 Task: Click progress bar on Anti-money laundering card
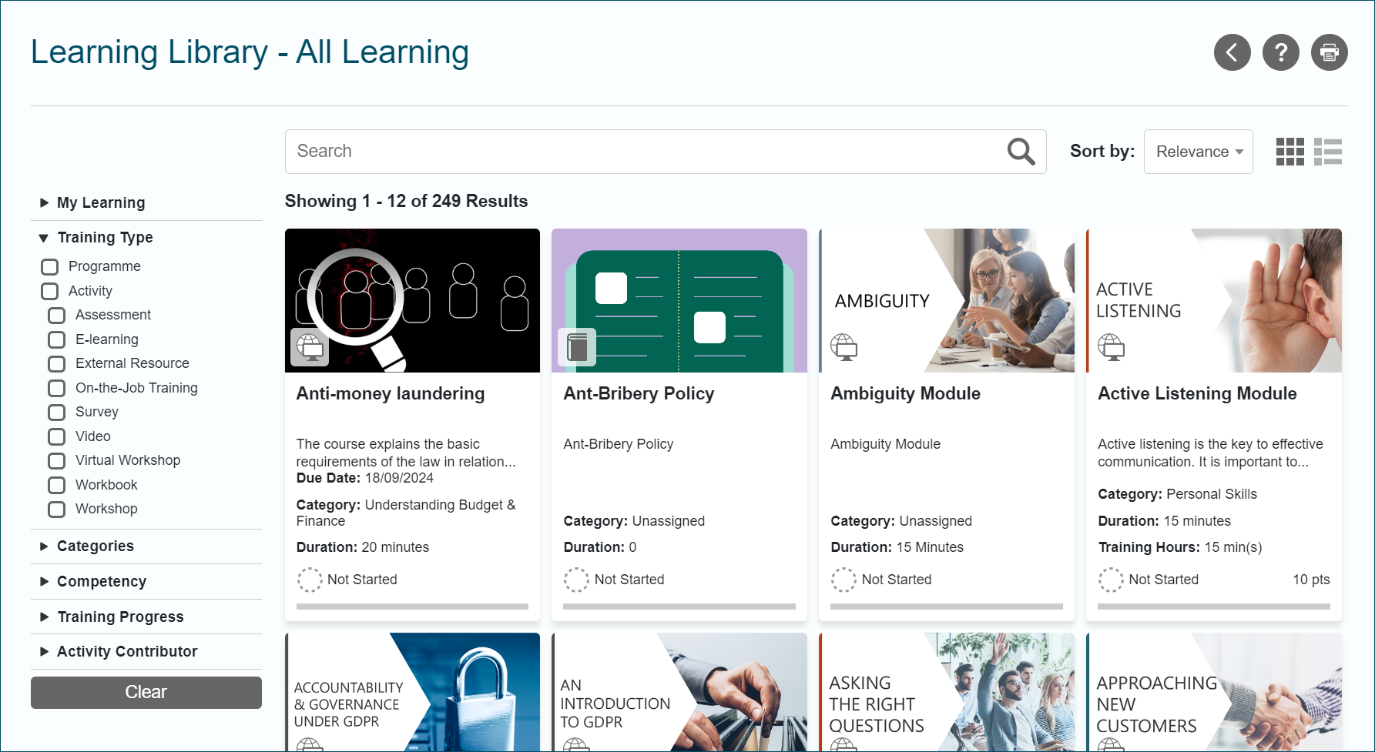point(412,607)
